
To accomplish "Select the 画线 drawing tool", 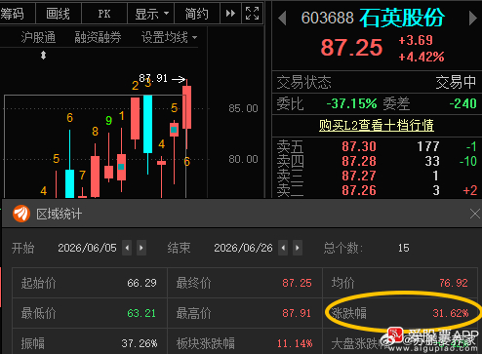I will 58,14.
